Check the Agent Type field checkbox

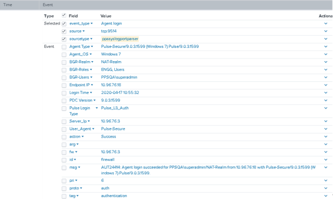[x=64, y=47]
